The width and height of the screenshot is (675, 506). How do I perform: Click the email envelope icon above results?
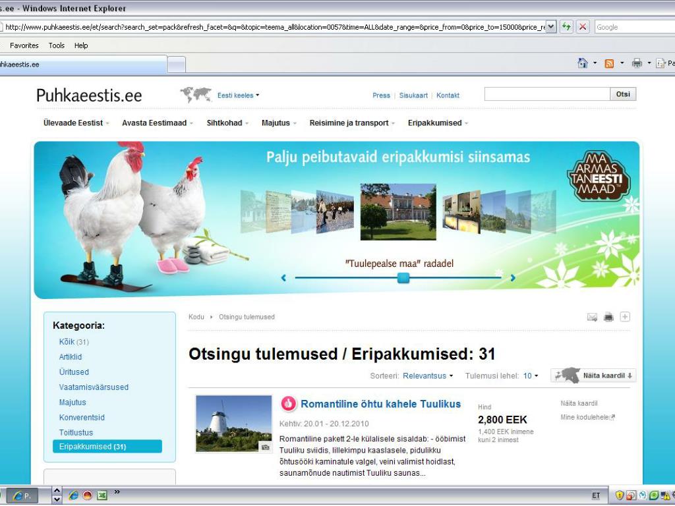coord(592,317)
